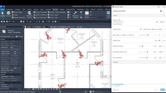Image resolution: width=166 pixels, height=93 pixels.
Task: Switch to the Architecture ribbon tab
Action: point(10,9)
